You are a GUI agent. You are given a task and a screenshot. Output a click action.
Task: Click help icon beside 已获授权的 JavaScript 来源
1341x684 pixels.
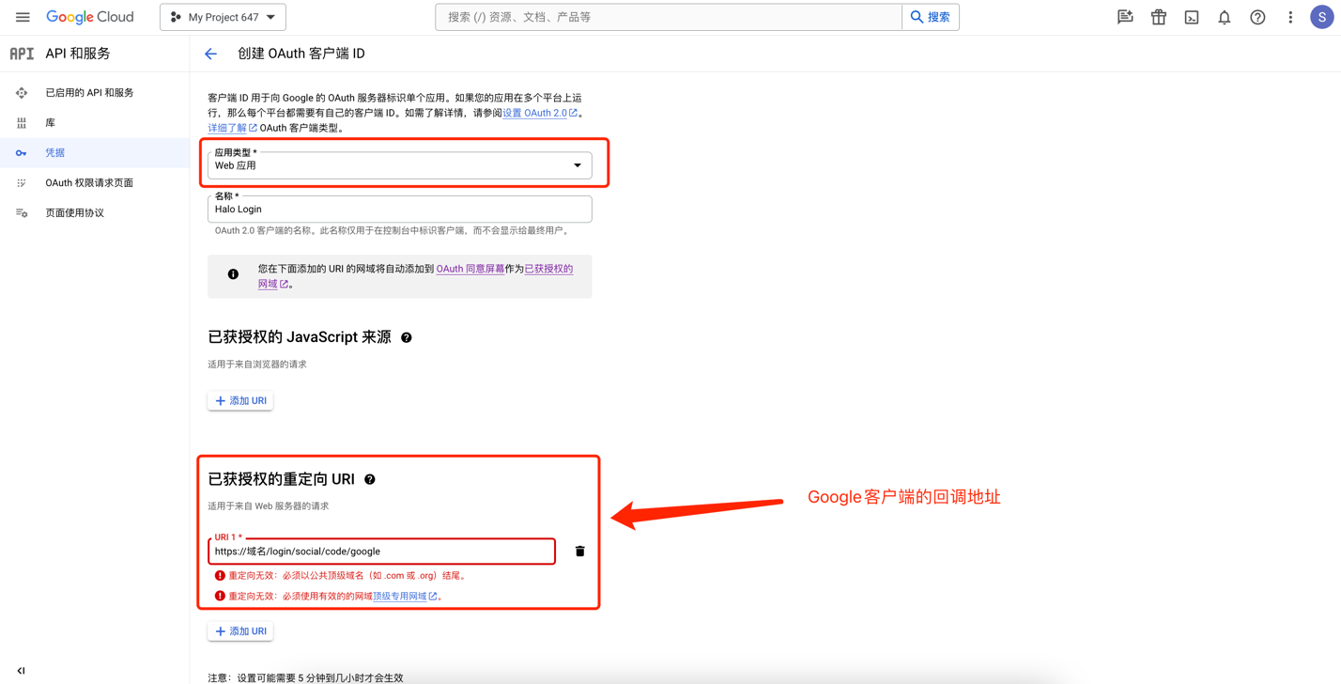pyautogui.click(x=407, y=337)
